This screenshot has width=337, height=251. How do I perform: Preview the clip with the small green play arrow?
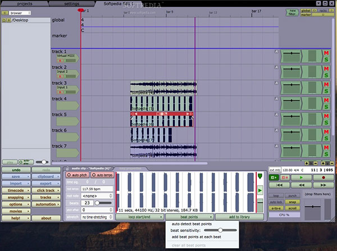click(260, 190)
